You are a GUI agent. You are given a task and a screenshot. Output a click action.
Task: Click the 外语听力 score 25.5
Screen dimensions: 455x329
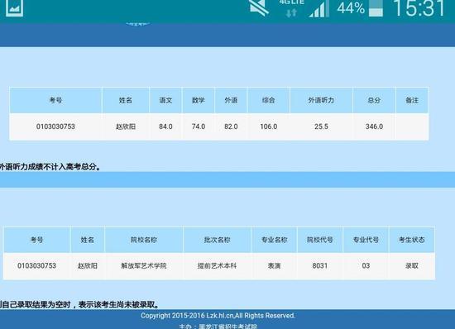tap(321, 126)
